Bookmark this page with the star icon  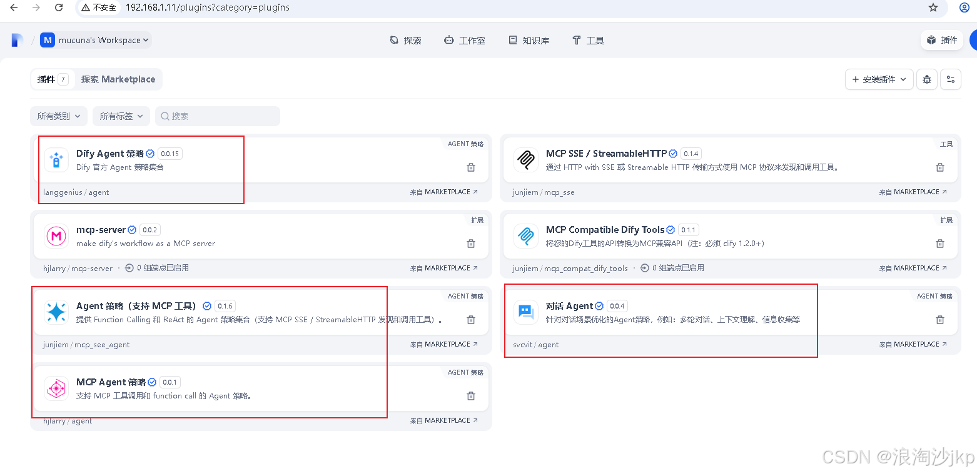(933, 7)
